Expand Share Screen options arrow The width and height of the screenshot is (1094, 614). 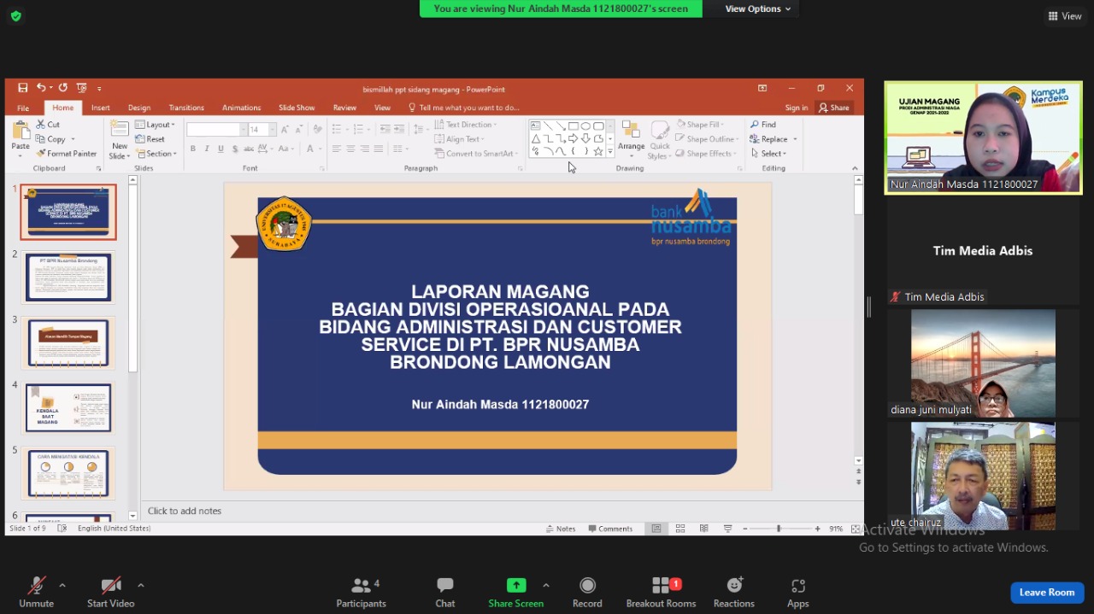(x=545, y=585)
